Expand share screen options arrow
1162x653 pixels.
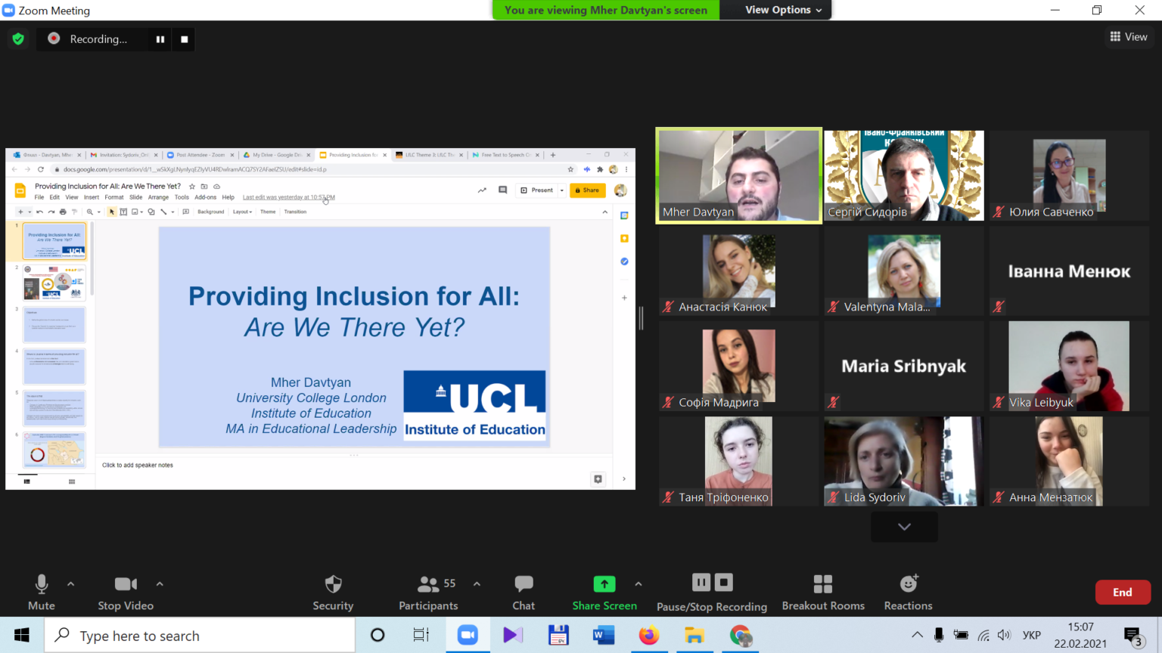point(638,583)
